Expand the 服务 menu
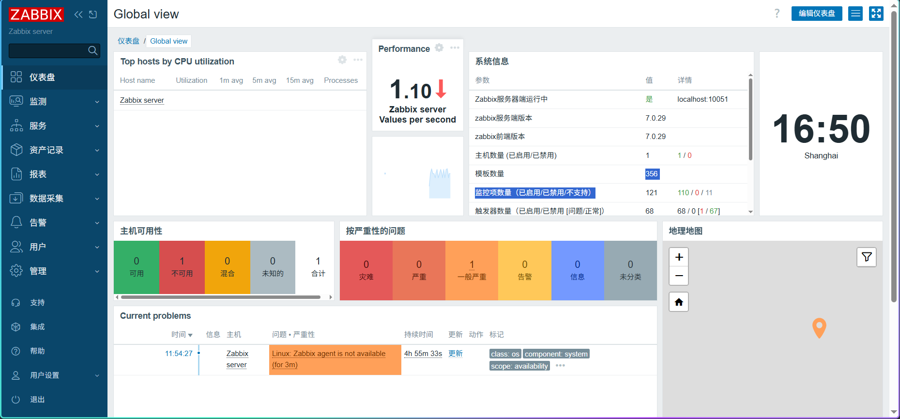This screenshot has width=900, height=419. tap(54, 125)
